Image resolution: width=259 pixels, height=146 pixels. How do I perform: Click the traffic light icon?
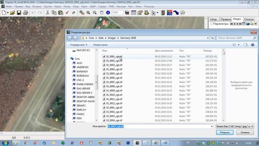pos(163,13)
